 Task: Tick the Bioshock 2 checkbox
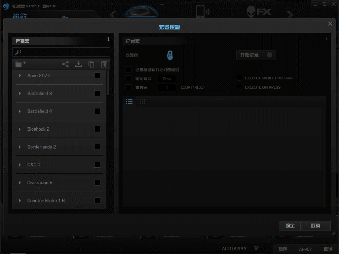[x=97, y=129]
